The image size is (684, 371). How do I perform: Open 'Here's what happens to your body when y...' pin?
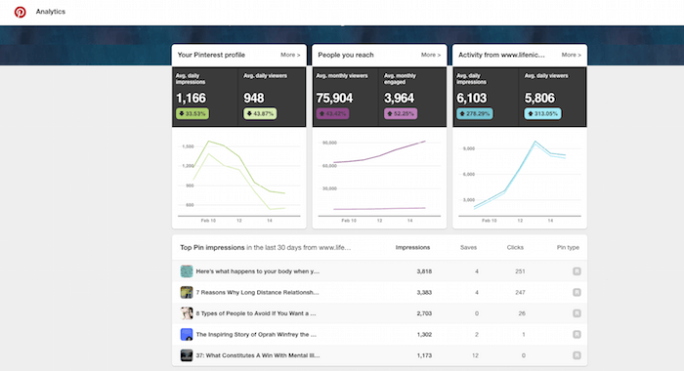click(x=258, y=271)
